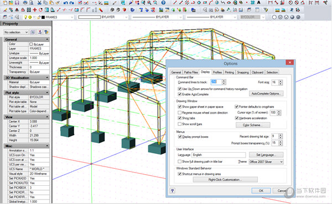Open the color BYLAYER dropdown
The width and height of the screenshot is (332, 204).
coord(126,17)
